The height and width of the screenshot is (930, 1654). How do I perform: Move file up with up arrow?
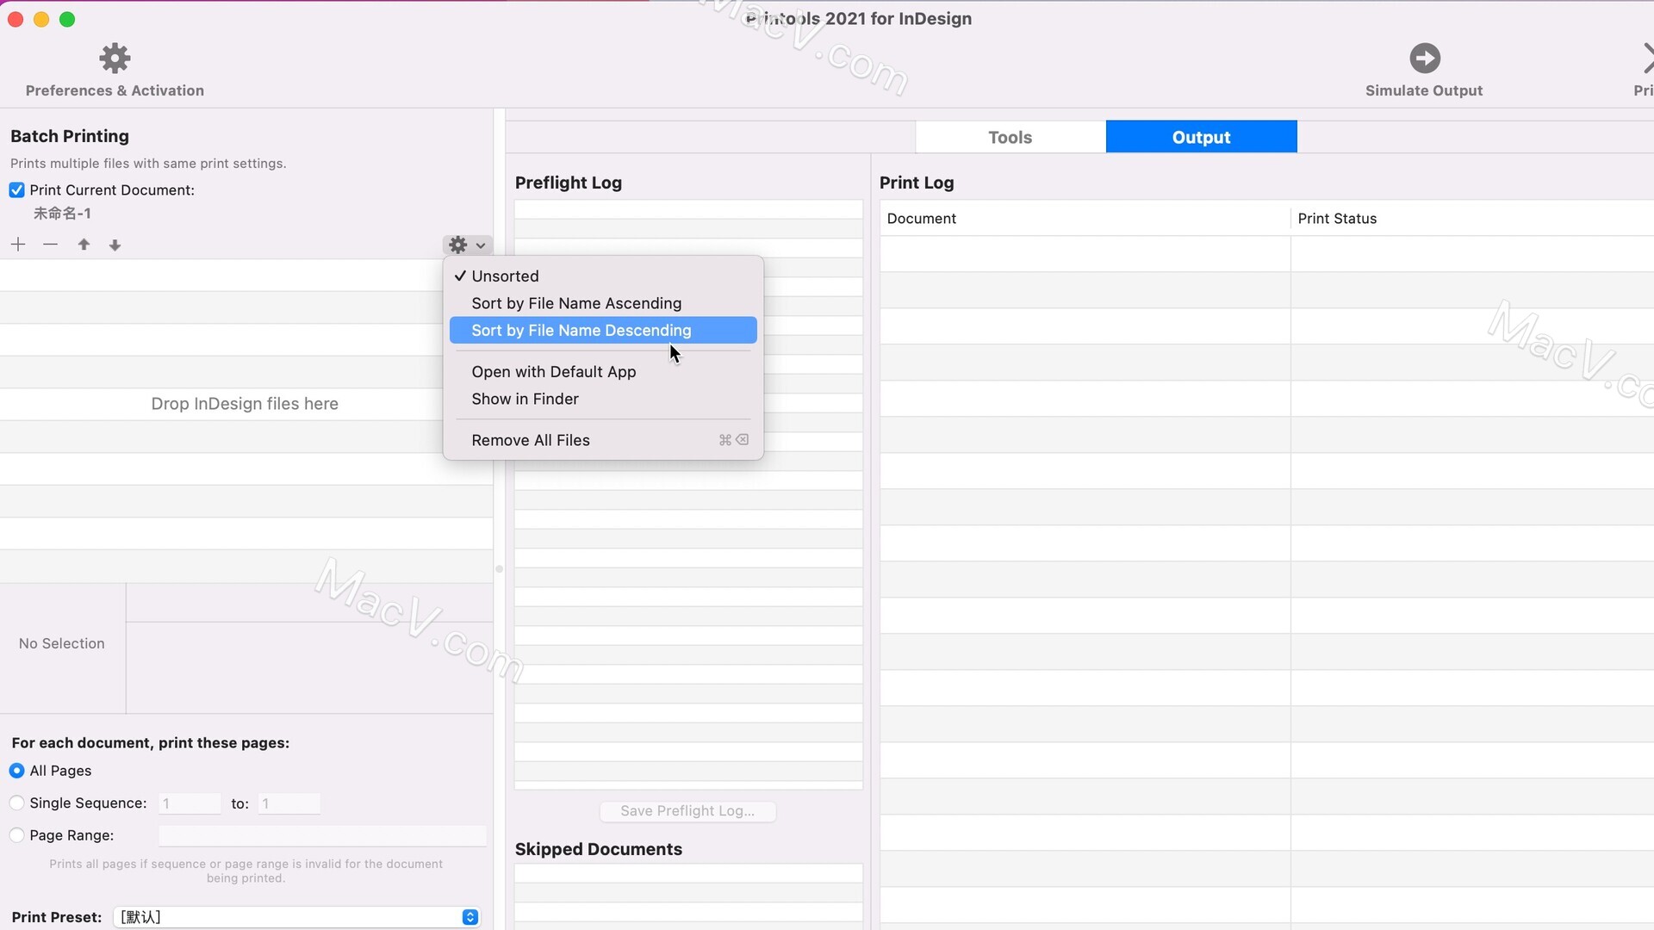(84, 245)
